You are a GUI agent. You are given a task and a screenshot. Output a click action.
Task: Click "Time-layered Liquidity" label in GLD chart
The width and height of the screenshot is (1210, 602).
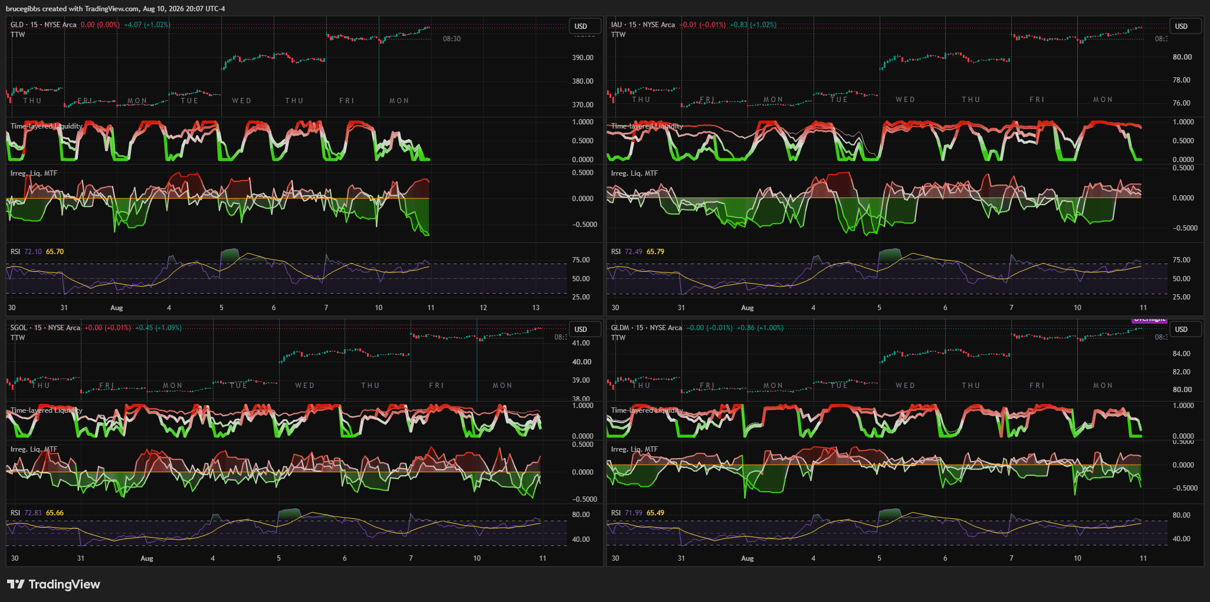click(47, 126)
